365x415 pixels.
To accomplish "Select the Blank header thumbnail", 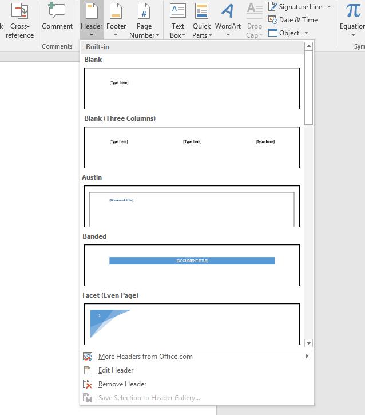I will (x=192, y=88).
